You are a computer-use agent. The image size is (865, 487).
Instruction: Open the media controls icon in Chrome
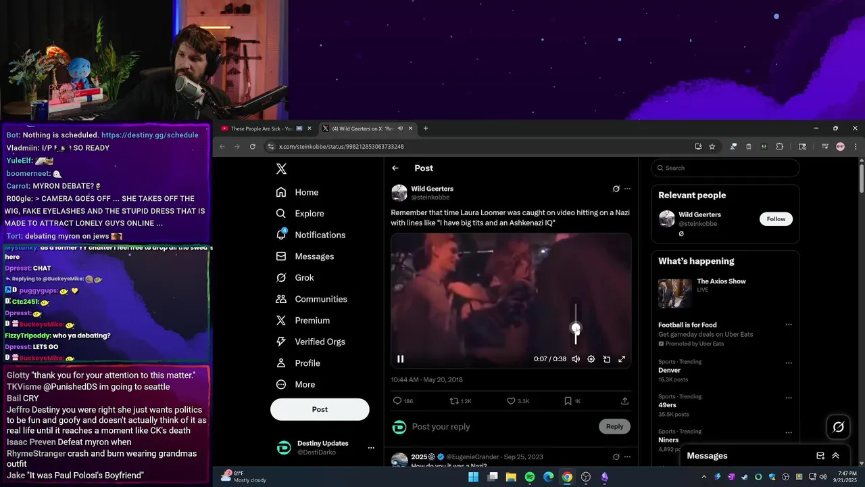824,147
